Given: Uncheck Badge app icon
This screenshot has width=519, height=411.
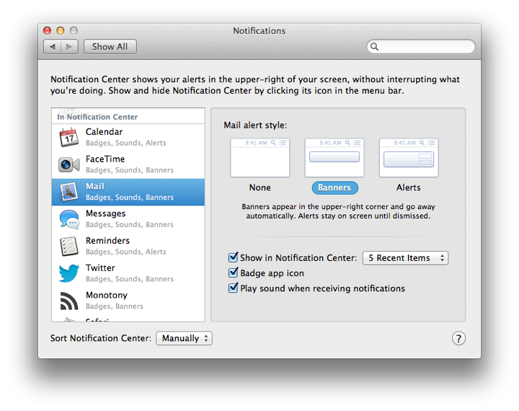Looking at the screenshot, I should click(233, 273).
